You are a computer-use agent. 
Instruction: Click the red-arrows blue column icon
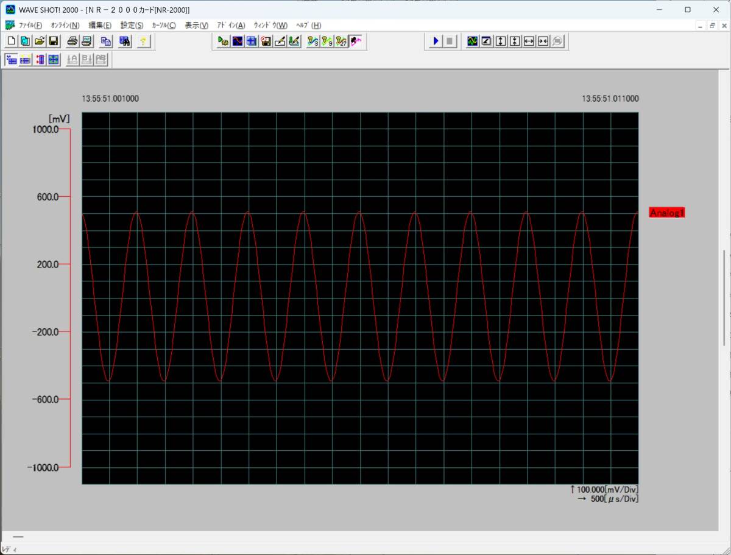pos(40,60)
